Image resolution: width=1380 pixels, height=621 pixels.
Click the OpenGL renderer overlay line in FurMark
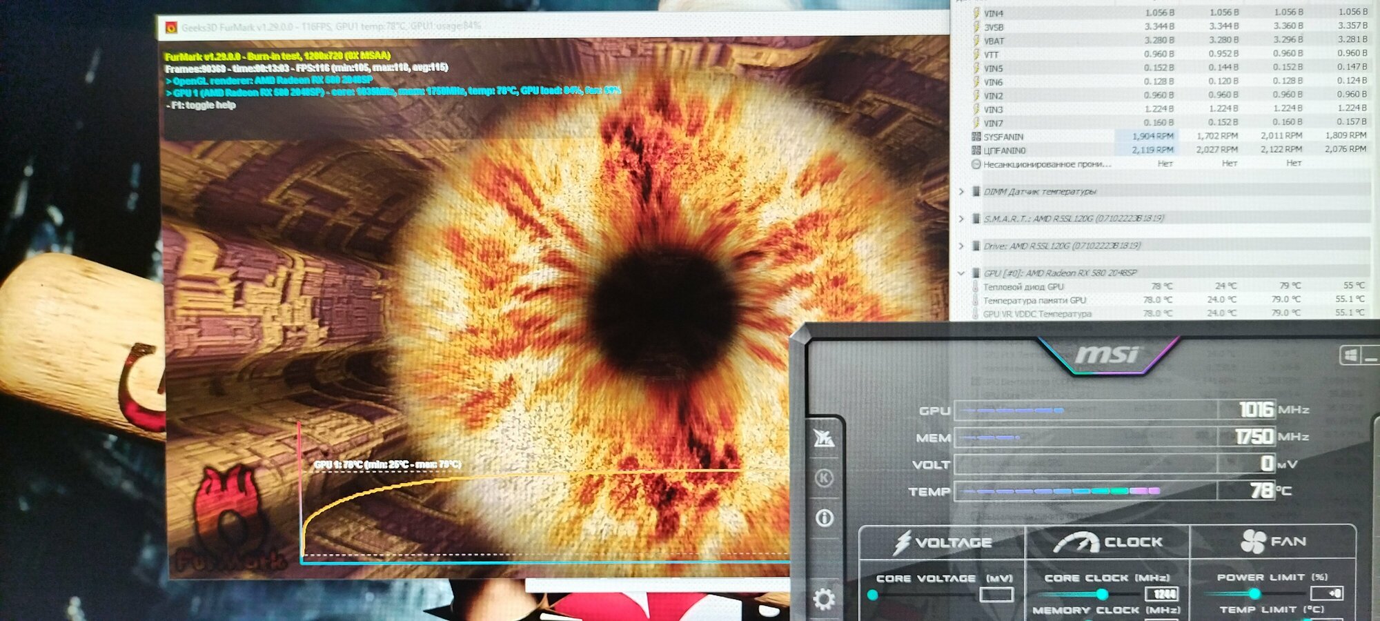point(269,80)
